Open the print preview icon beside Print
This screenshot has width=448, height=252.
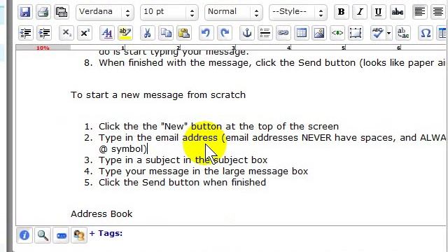coord(61,12)
